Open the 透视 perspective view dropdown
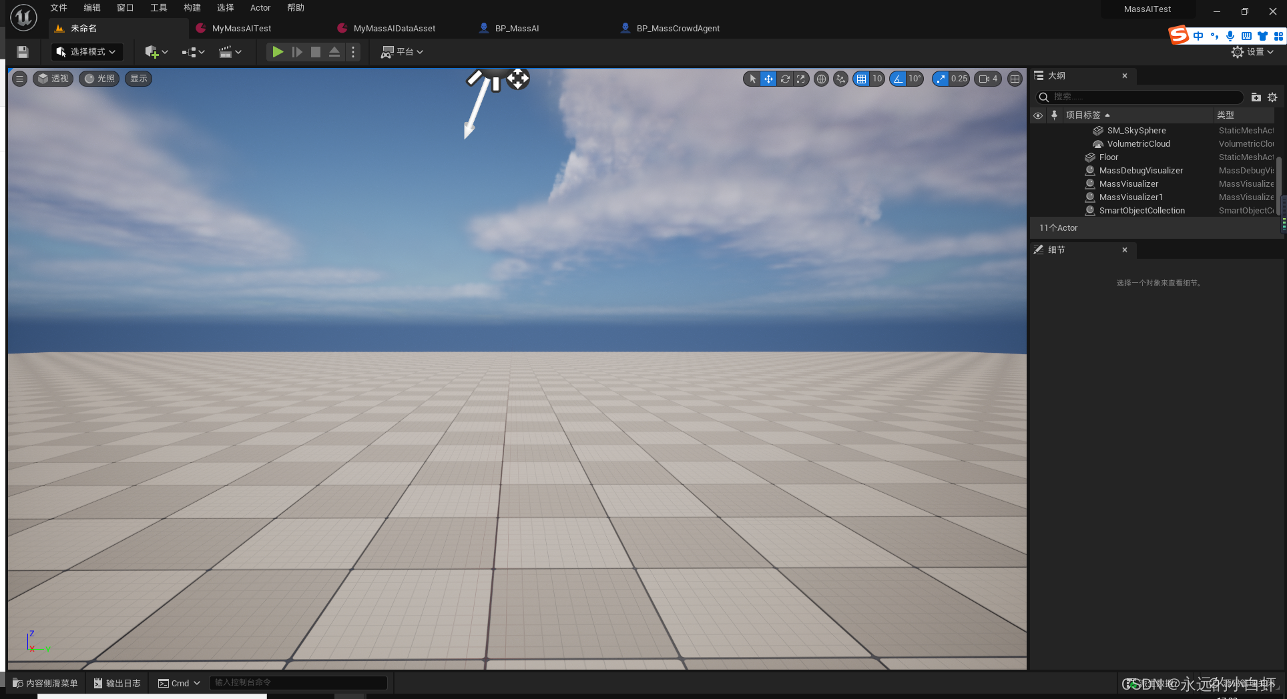The width and height of the screenshot is (1287, 699). click(53, 79)
